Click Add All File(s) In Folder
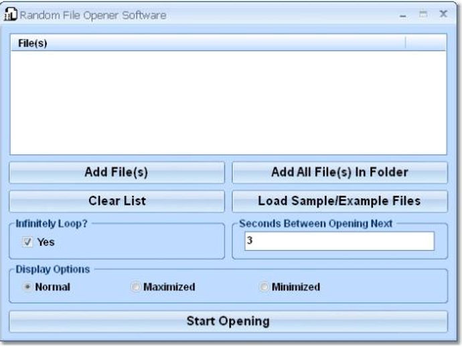This screenshot has height=347, width=462. tap(339, 172)
